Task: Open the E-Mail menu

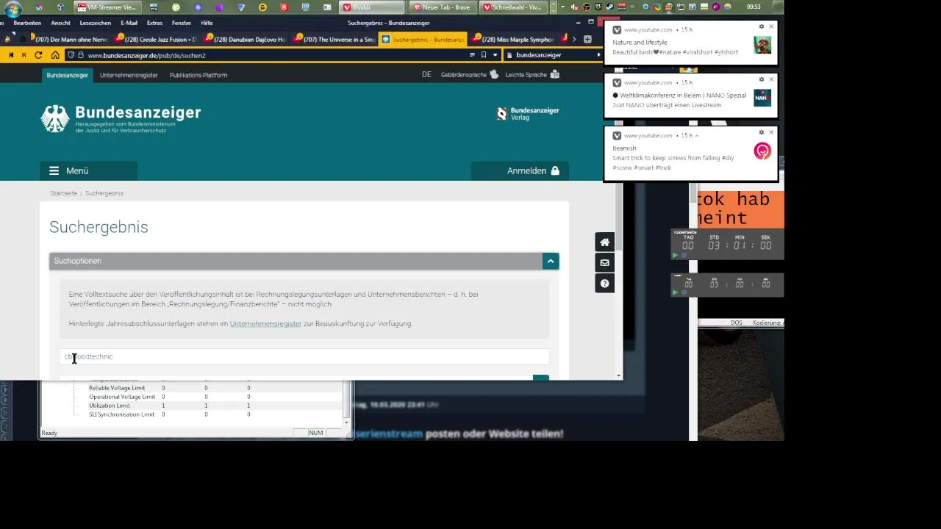Action: 129,23
